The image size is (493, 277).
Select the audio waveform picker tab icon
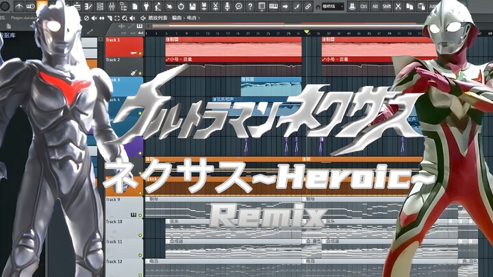[x=121, y=27]
